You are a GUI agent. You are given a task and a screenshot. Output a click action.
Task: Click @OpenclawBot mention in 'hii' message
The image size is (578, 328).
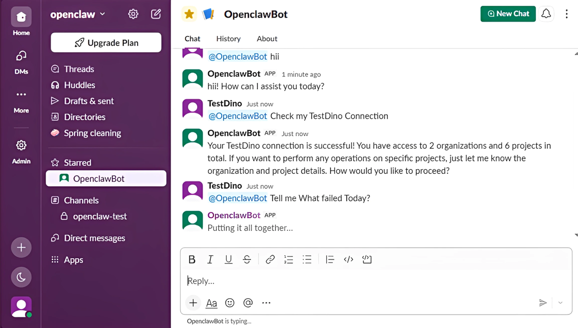(238, 57)
